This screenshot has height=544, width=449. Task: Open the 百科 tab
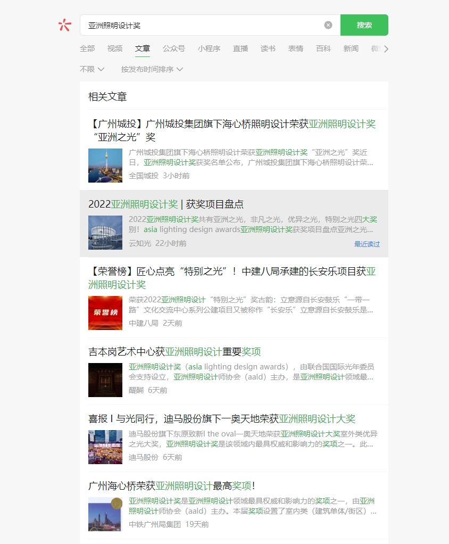pos(323,48)
